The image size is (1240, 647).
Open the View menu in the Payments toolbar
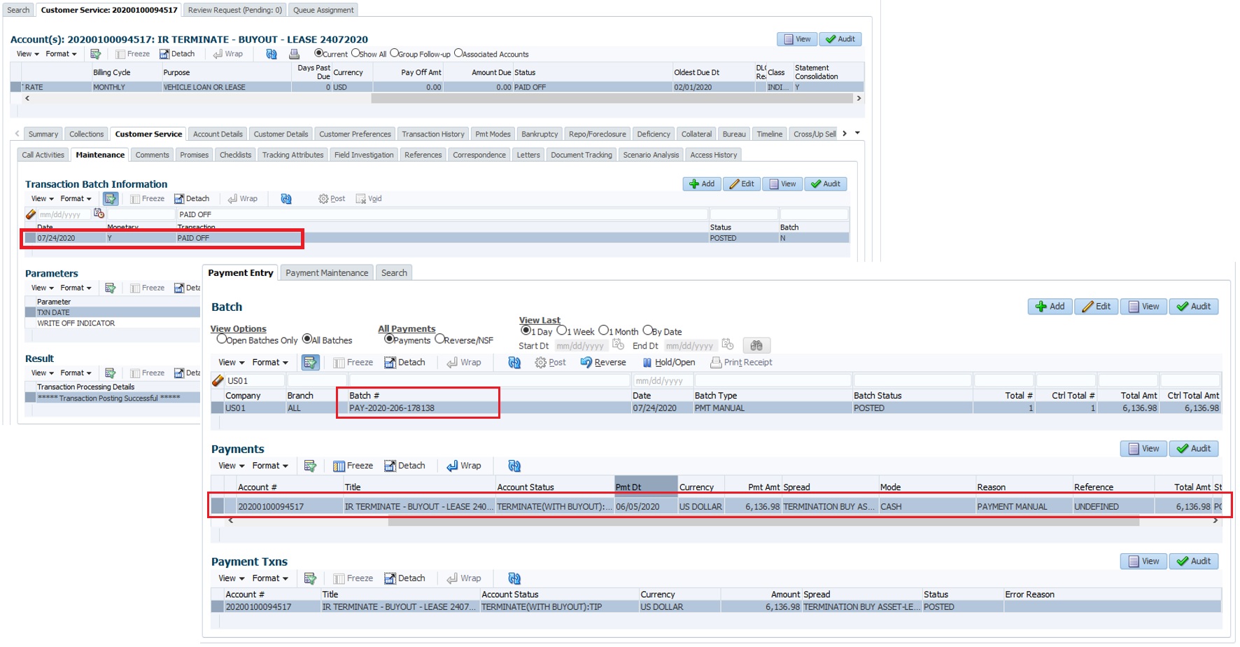click(231, 466)
